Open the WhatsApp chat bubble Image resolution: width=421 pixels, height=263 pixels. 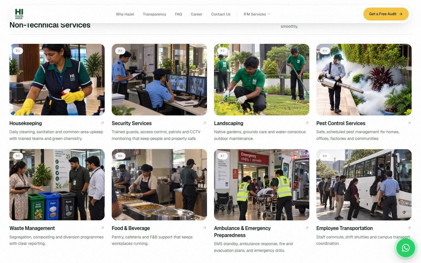click(406, 248)
